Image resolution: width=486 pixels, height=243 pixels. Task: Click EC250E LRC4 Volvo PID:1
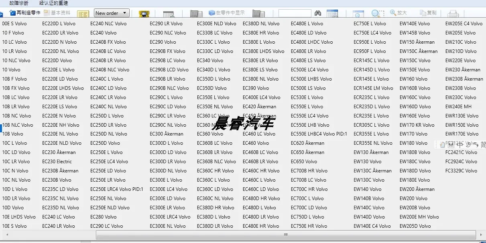tap(117, 189)
